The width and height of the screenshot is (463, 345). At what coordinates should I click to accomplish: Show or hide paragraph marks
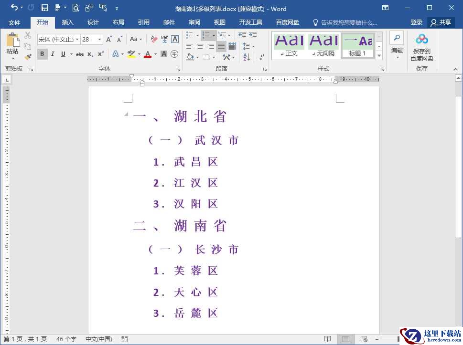(x=261, y=57)
